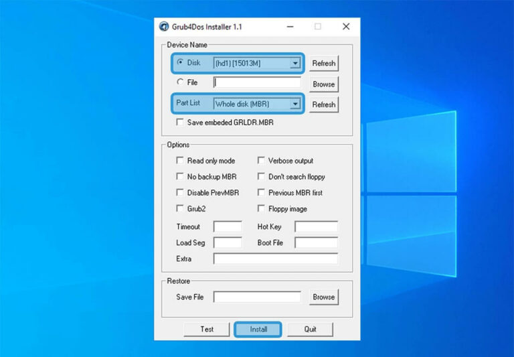The height and width of the screenshot is (357, 514).
Task: Click into the File path input field
Action: click(257, 82)
